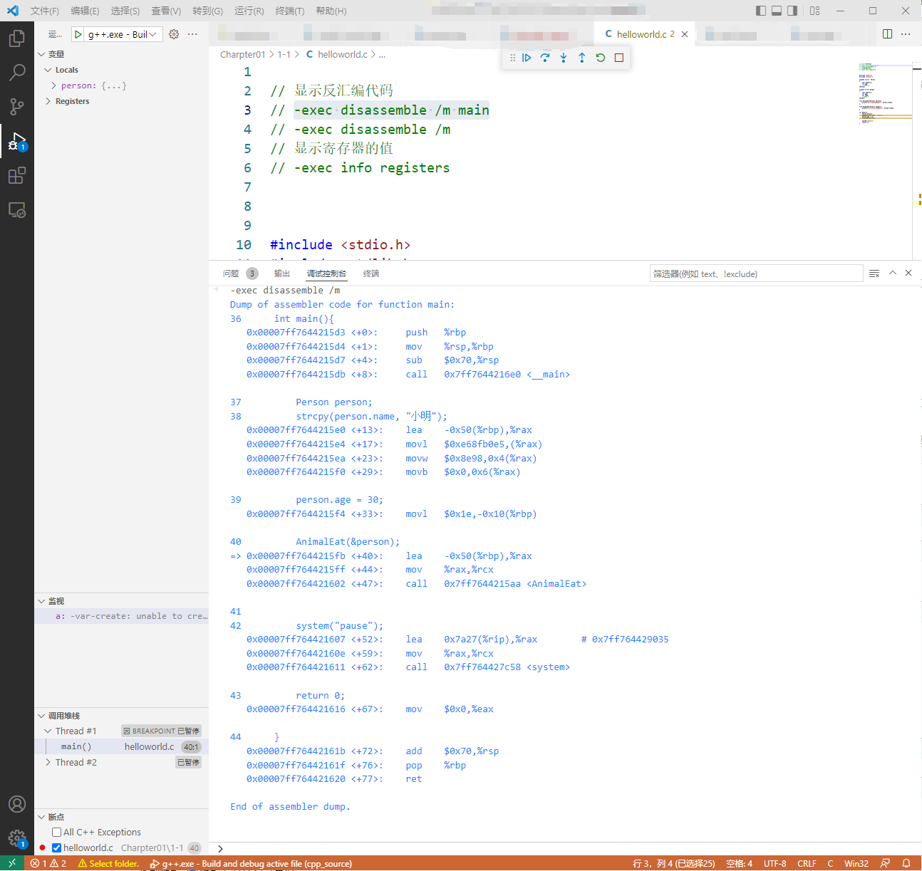Screen dimensions: 922x871
Task: Click Select folder warning in status bar
Action: coord(108,863)
